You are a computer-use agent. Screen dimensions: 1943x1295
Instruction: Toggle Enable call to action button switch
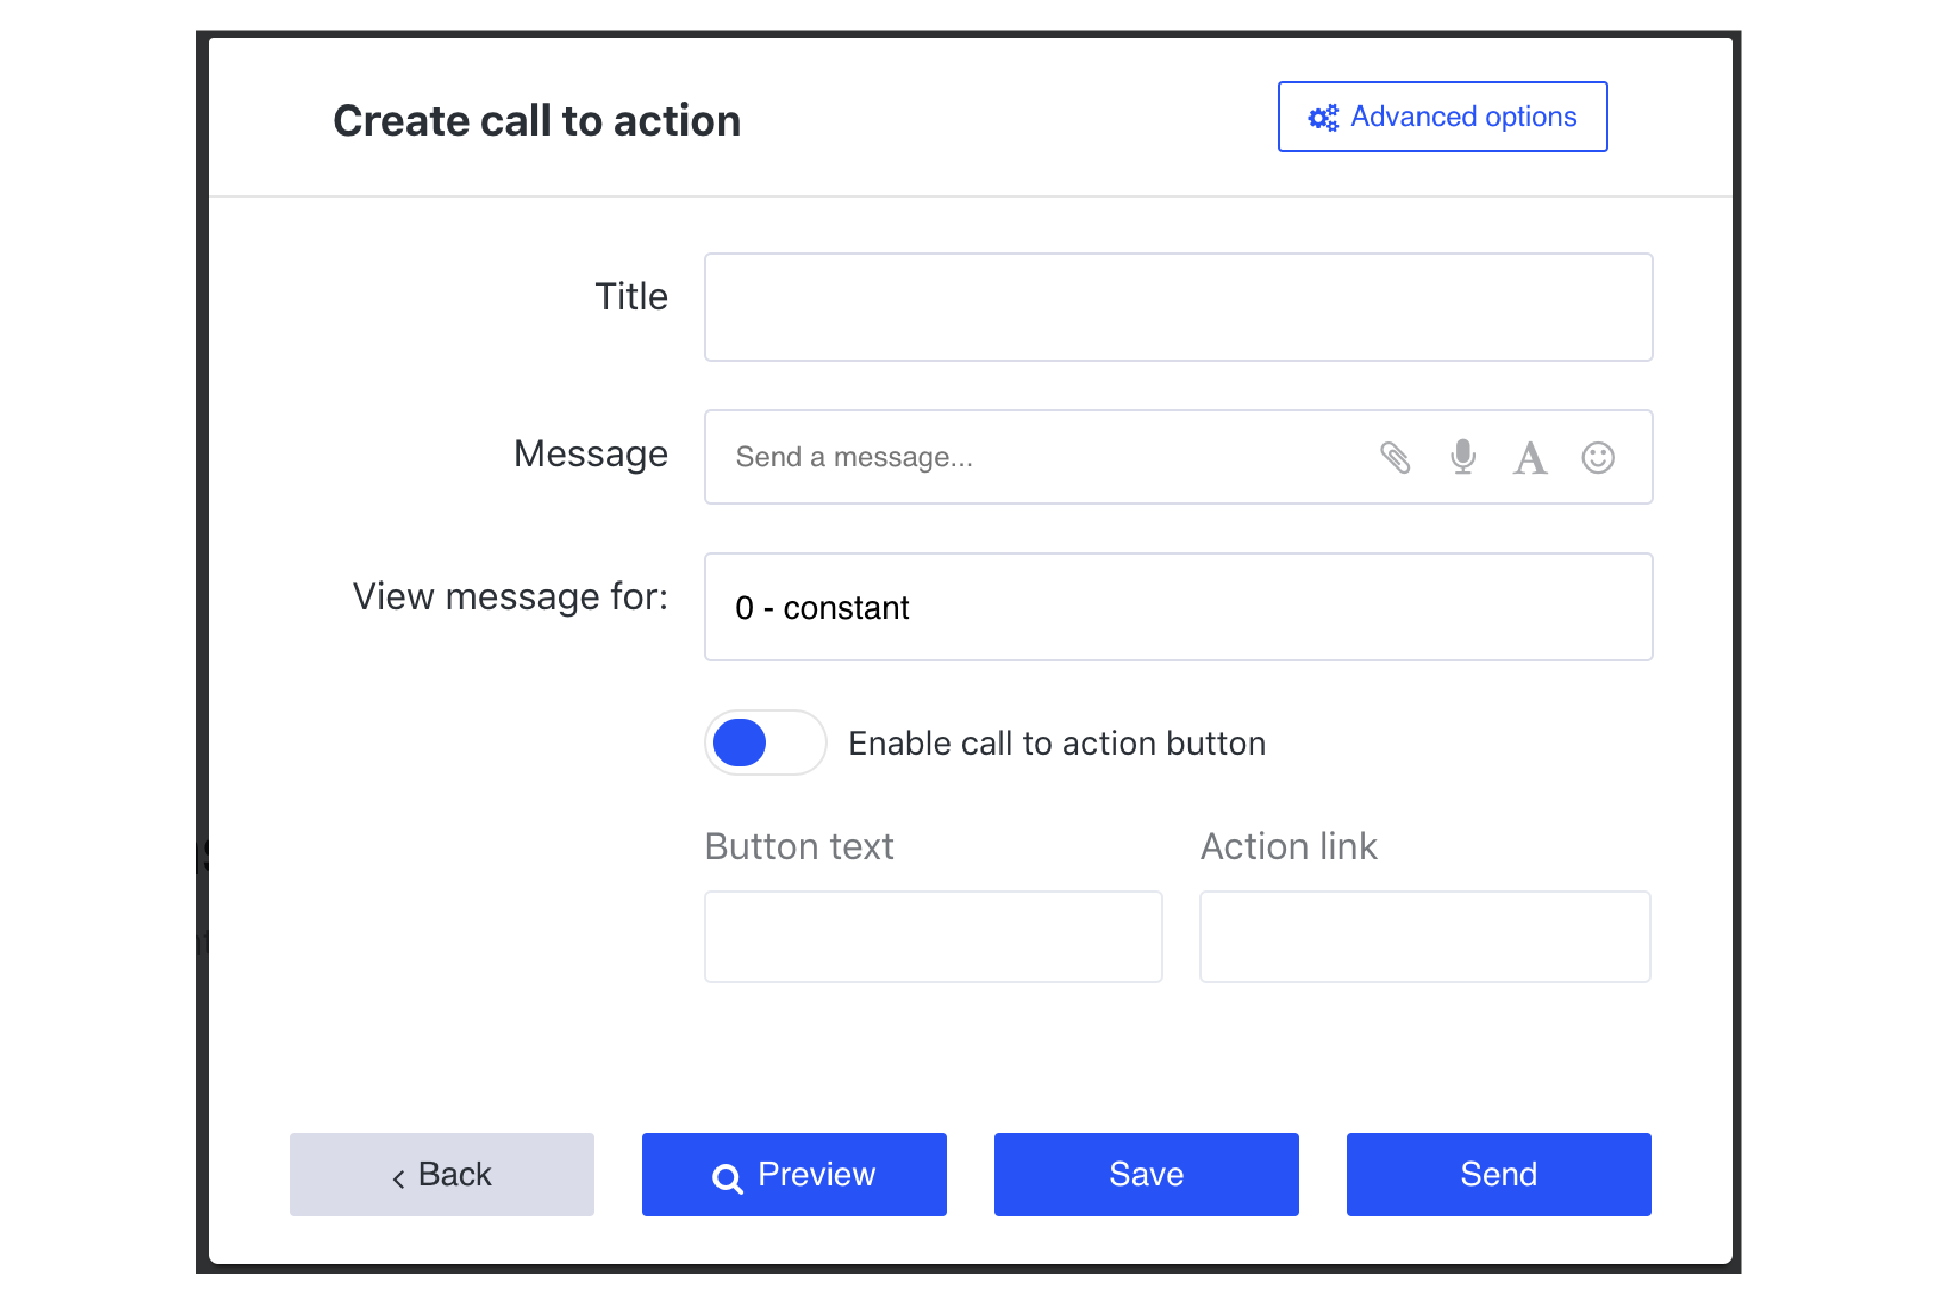765,742
